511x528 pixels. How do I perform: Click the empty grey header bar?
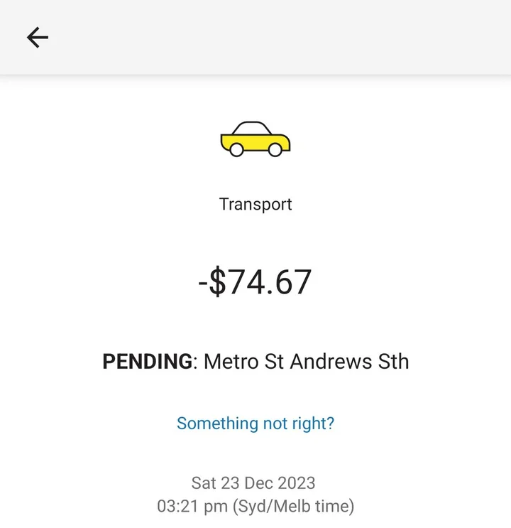pyautogui.click(x=284, y=38)
